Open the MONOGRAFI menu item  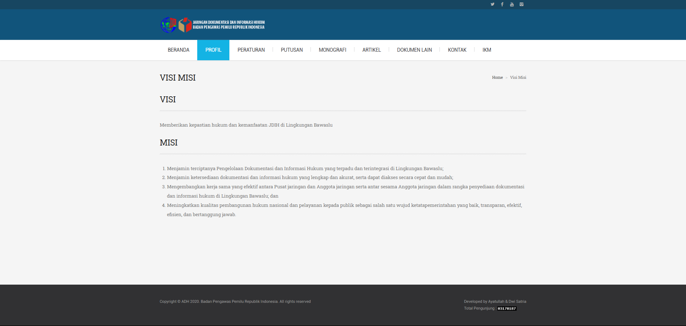coord(332,50)
